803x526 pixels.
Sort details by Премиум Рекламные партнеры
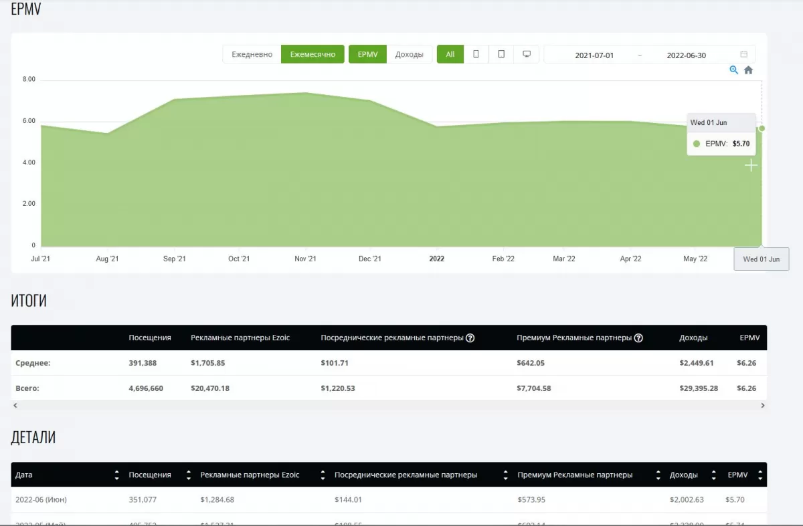[658, 475]
